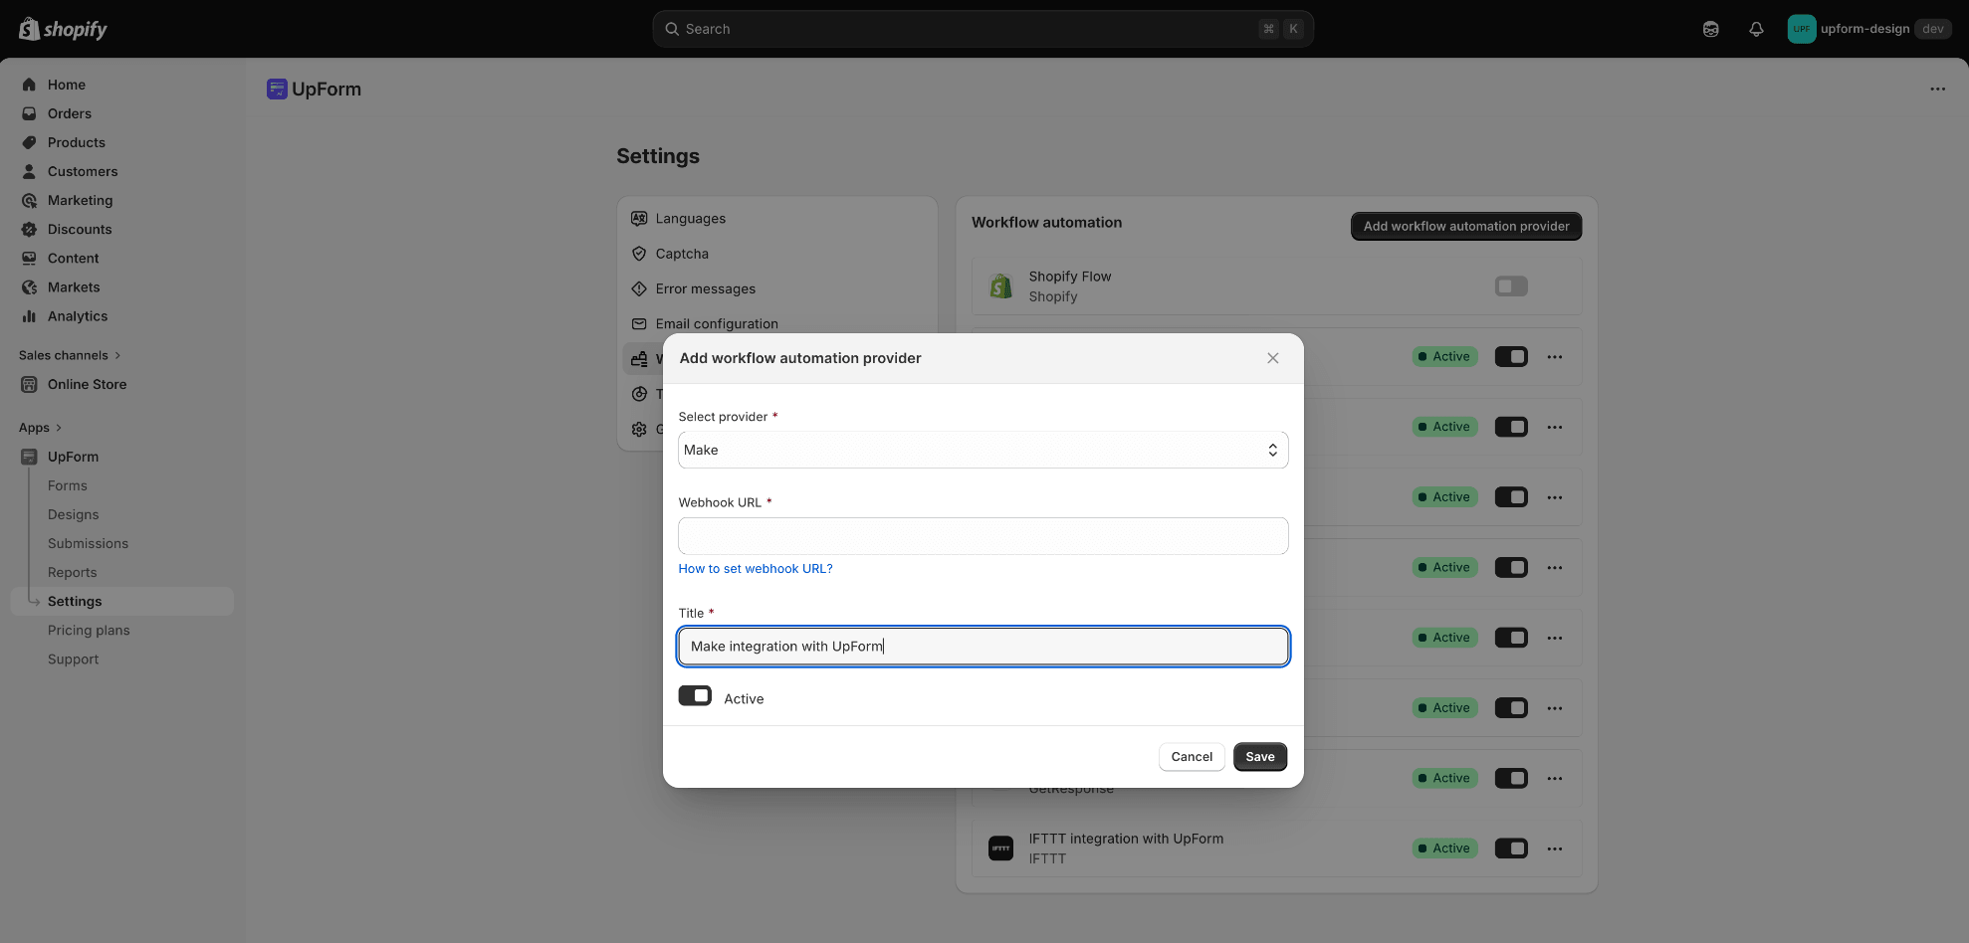Open more actions for GetResponse row
Image resolution: width=1969 pixels, height=943 pixels.
pos(1555,778)
